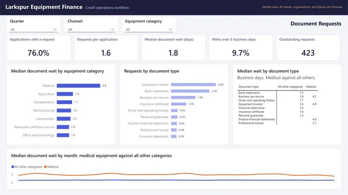This screenshot has width=348, height=195.
Task: Select the Driver and operating history bar
Action: pyautogui.click(x=174, y=110)
